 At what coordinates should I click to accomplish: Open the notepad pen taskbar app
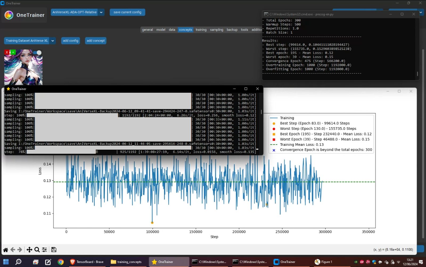pyautogui.click(x=48, y=262)
